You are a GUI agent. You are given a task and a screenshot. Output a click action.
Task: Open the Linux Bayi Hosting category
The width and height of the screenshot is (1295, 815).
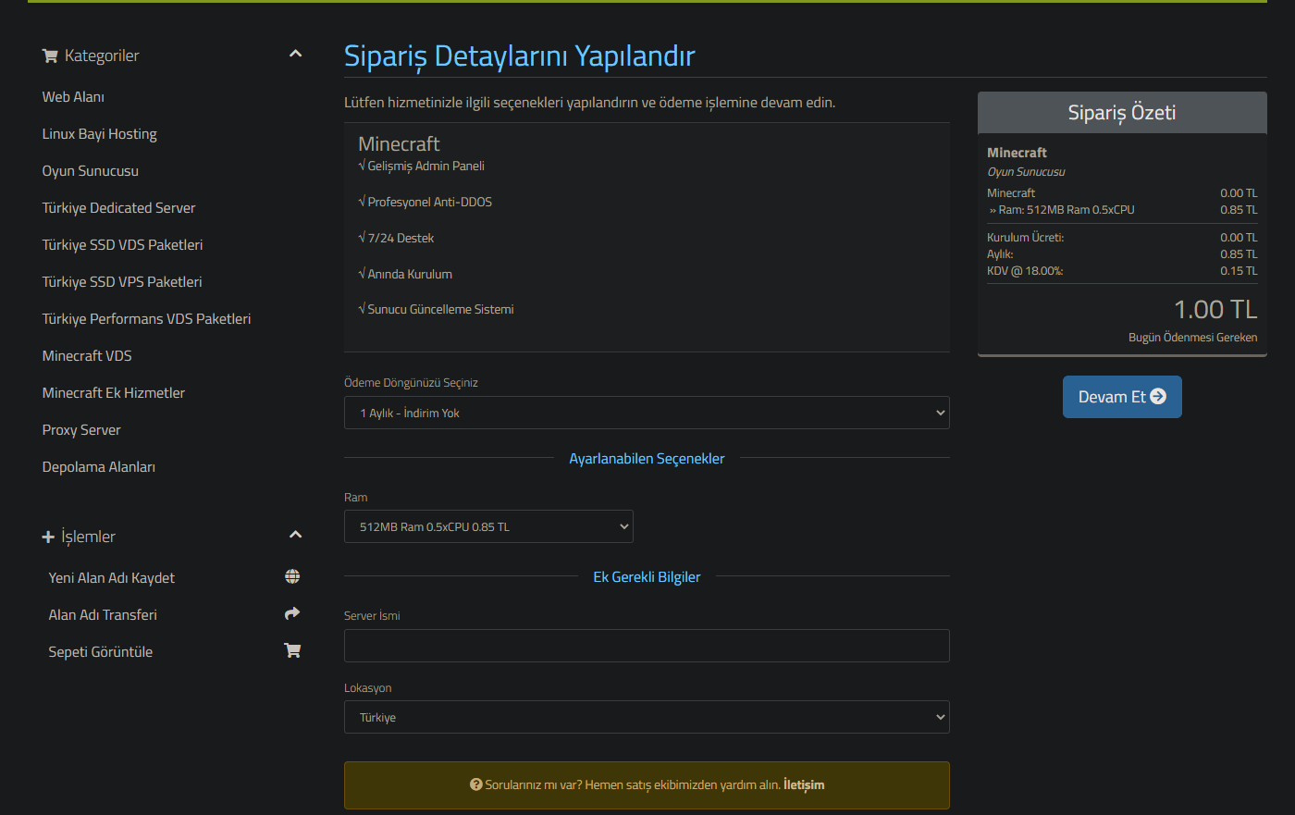99,134
